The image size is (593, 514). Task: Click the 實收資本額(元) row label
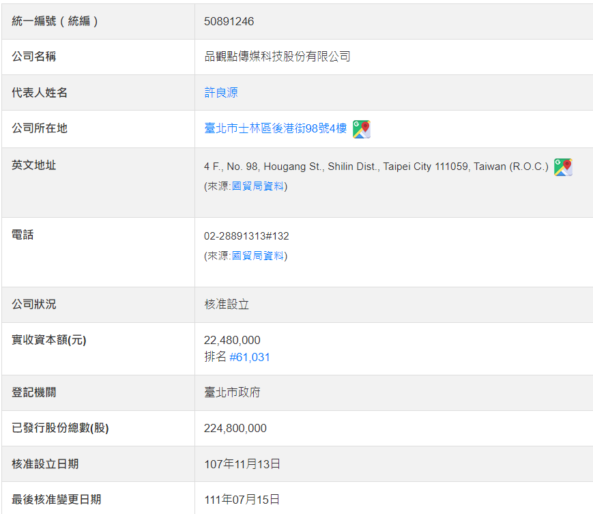point(49,340)
